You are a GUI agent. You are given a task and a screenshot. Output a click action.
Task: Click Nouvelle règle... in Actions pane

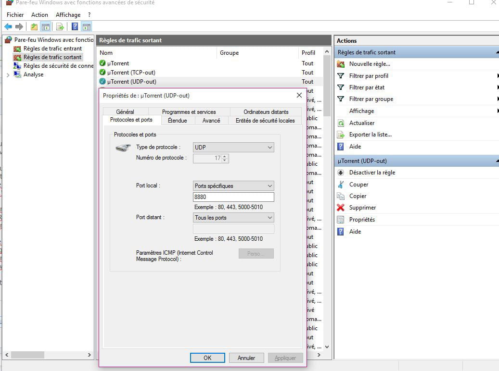[370, 64]
